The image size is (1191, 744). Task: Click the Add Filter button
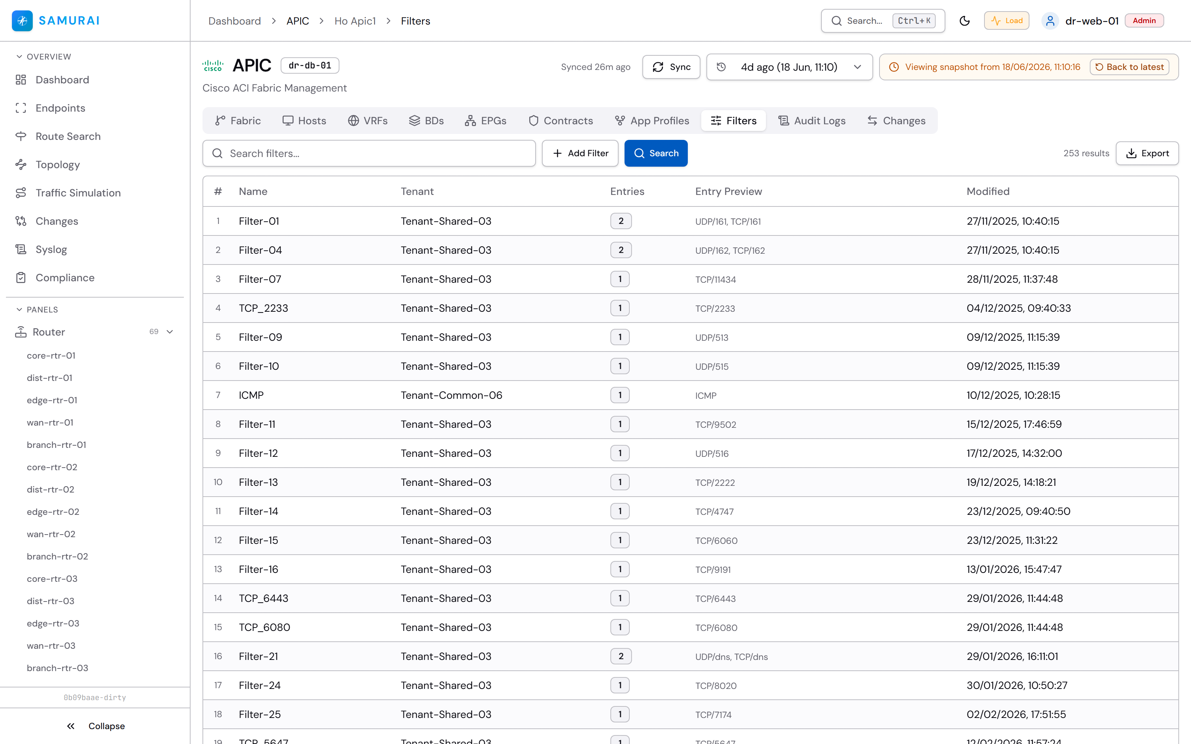[580, 153]
